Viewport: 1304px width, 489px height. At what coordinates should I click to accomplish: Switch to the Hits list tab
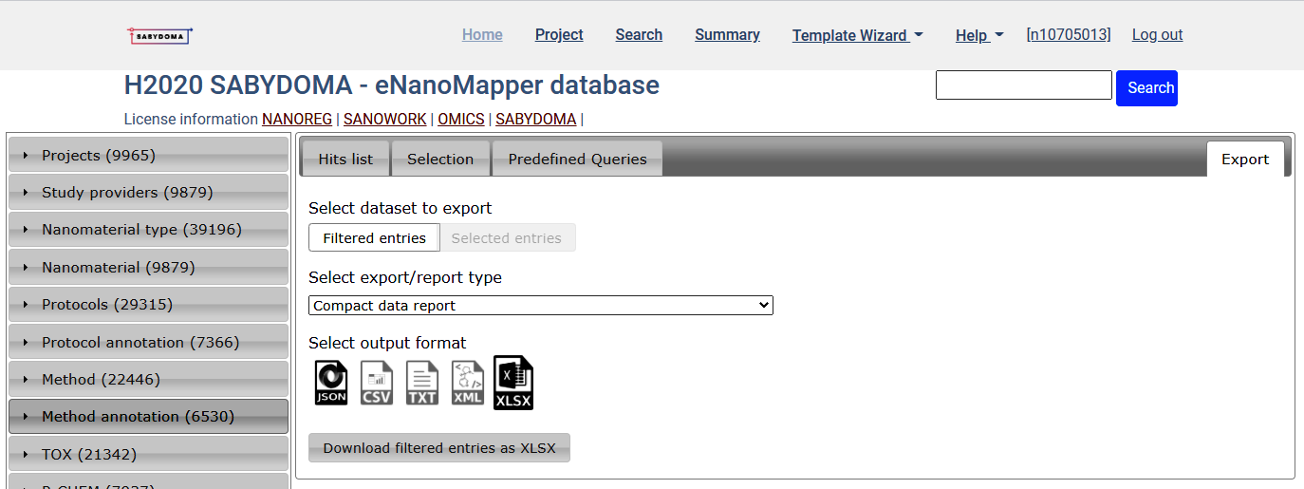tap(345, 160)
